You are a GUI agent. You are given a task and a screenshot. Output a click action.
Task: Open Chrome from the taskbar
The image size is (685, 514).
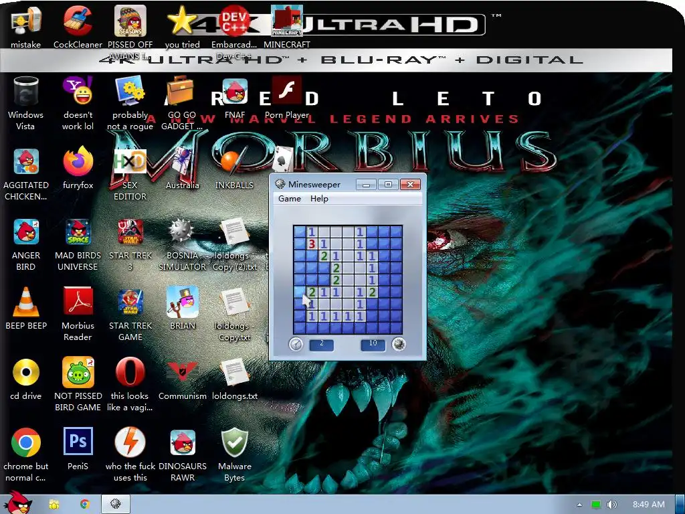coord(85,505)
